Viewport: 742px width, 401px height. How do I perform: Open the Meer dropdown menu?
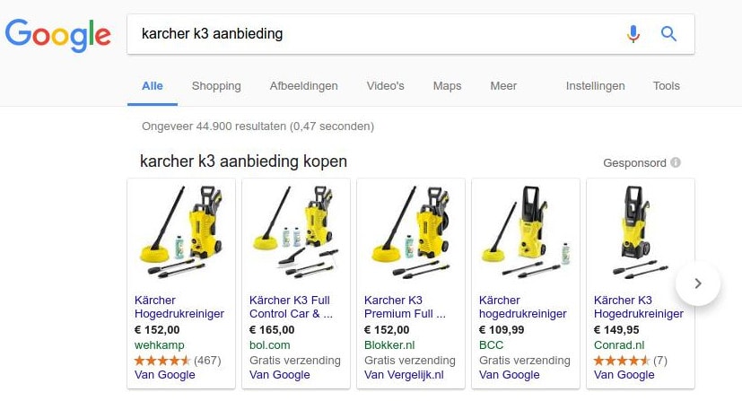(x=503, y=86)
